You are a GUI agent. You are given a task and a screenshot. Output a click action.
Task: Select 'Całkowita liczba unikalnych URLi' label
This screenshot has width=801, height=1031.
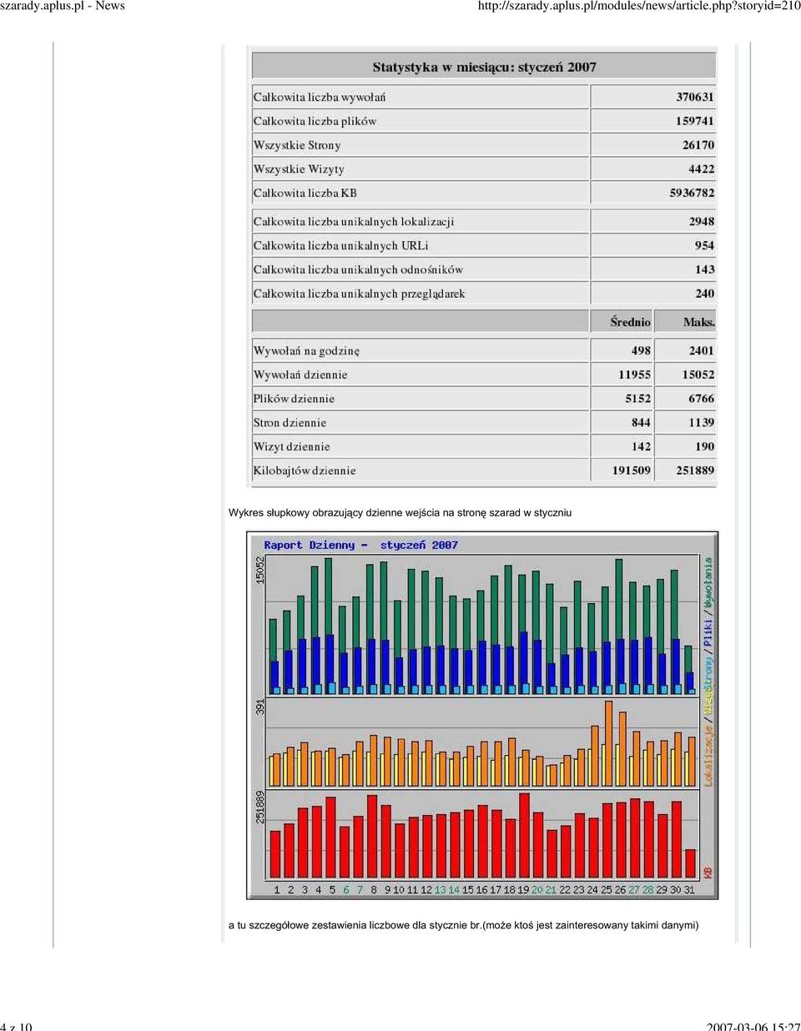point(341,246)
